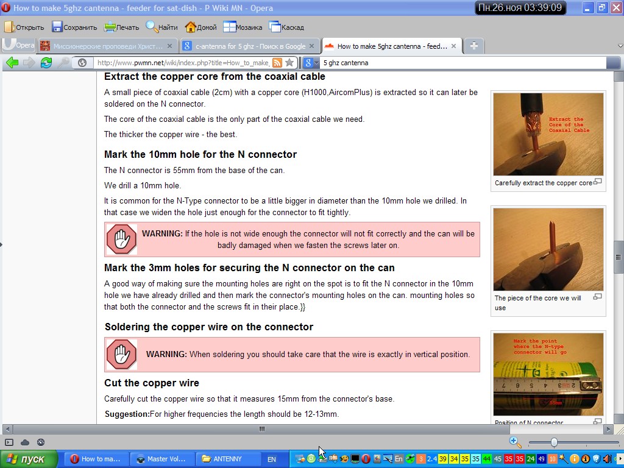Close the How to make 5ghz cantenna tab
624x468 pixels.
point(453,46)
